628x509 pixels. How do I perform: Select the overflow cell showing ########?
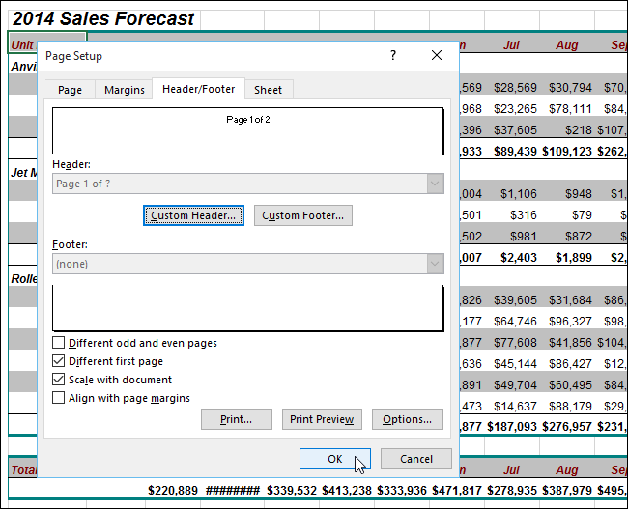click(232, 491)
